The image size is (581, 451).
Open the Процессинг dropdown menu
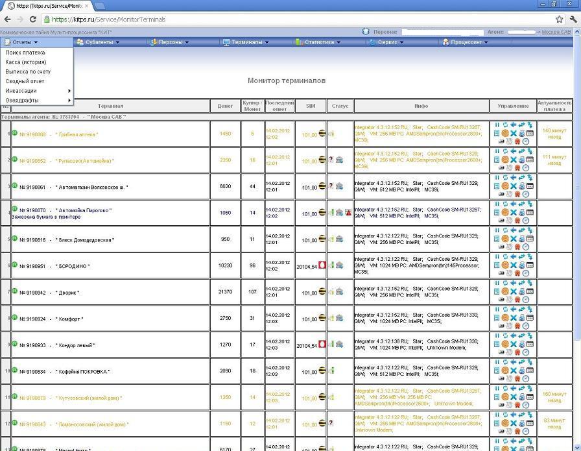pos(466,42)
